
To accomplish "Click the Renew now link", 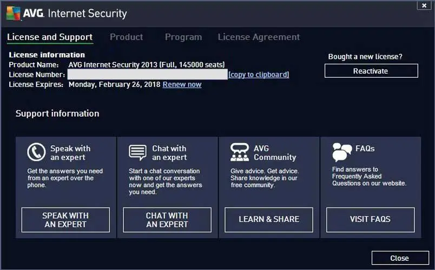I will point(182,84).
